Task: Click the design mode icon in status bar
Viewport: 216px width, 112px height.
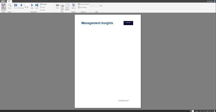Action: tap(191, 111)
